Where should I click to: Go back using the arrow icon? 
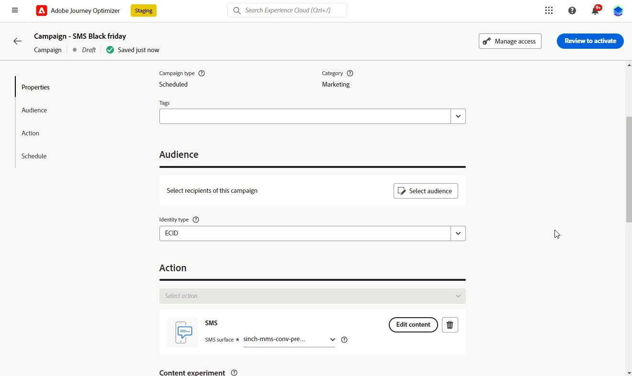coord(18,41)
